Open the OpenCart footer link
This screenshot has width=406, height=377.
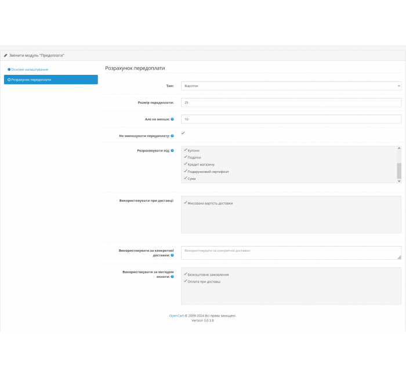click(x=176, y=316)
